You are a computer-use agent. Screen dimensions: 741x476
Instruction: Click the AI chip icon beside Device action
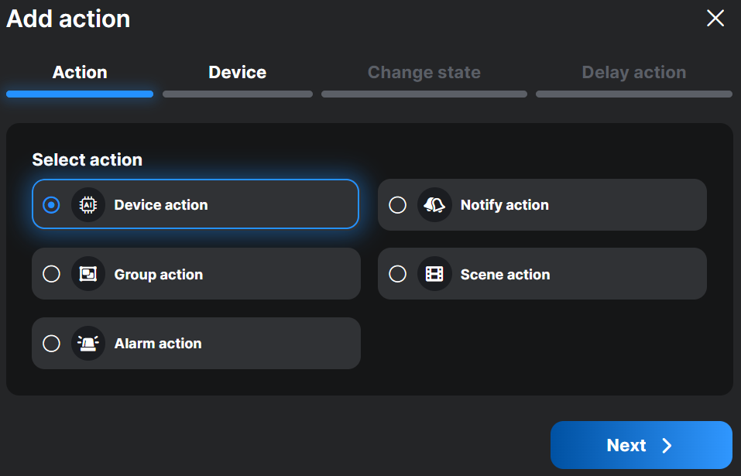click(x=88, y=204)
